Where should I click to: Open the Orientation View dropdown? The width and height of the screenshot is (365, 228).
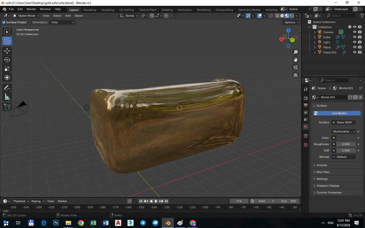click(x=62, y=22)
